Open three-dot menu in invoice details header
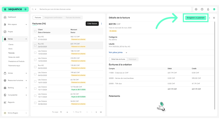This screenshot has height=123, width=219. pyautogui.click(x=209, y=18)
